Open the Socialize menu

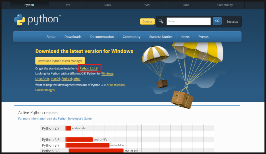pos(232,22)
